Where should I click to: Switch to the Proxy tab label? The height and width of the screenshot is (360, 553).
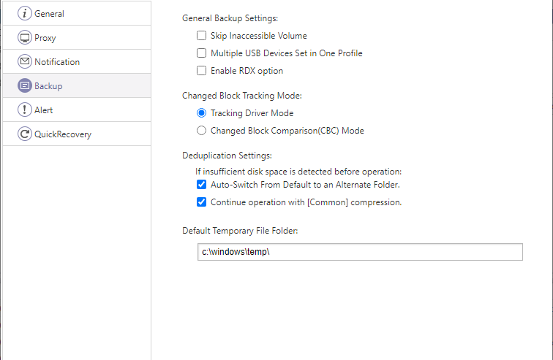45,37
